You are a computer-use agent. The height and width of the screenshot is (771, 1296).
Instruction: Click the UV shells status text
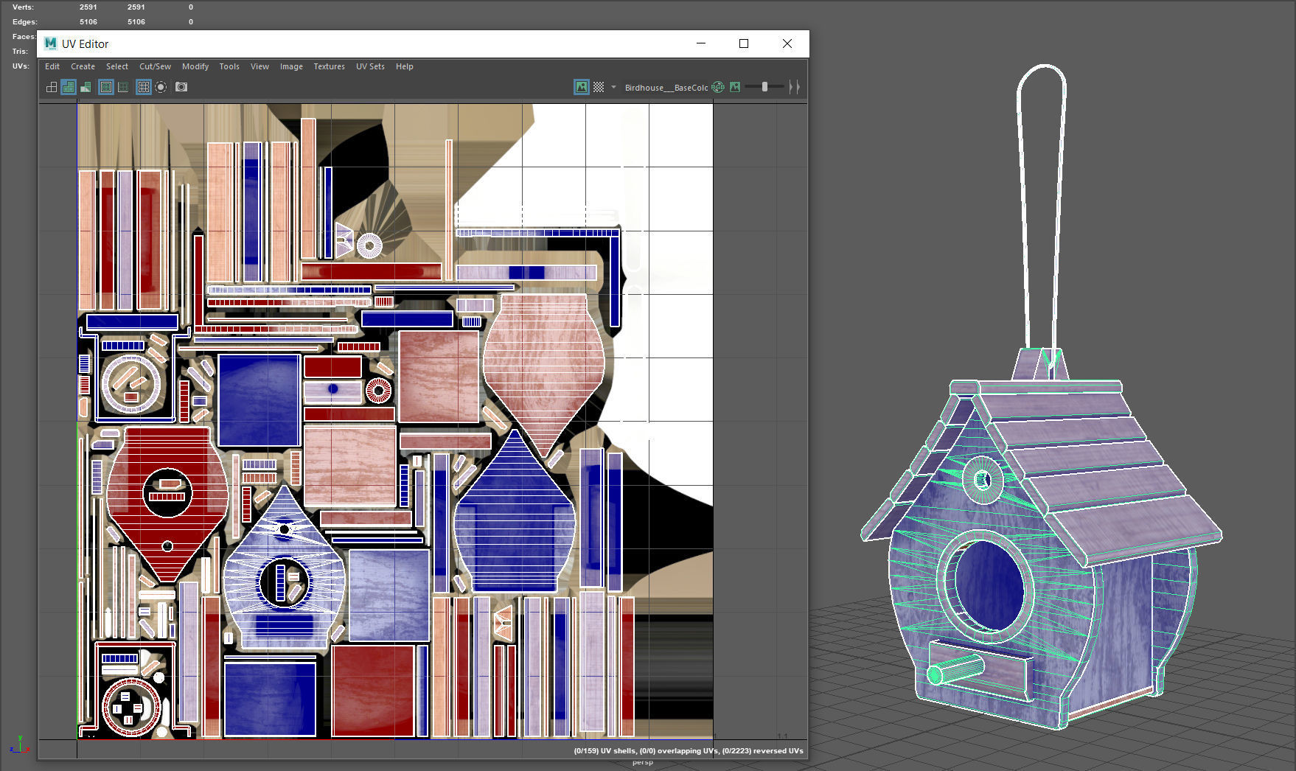[689, 751]
